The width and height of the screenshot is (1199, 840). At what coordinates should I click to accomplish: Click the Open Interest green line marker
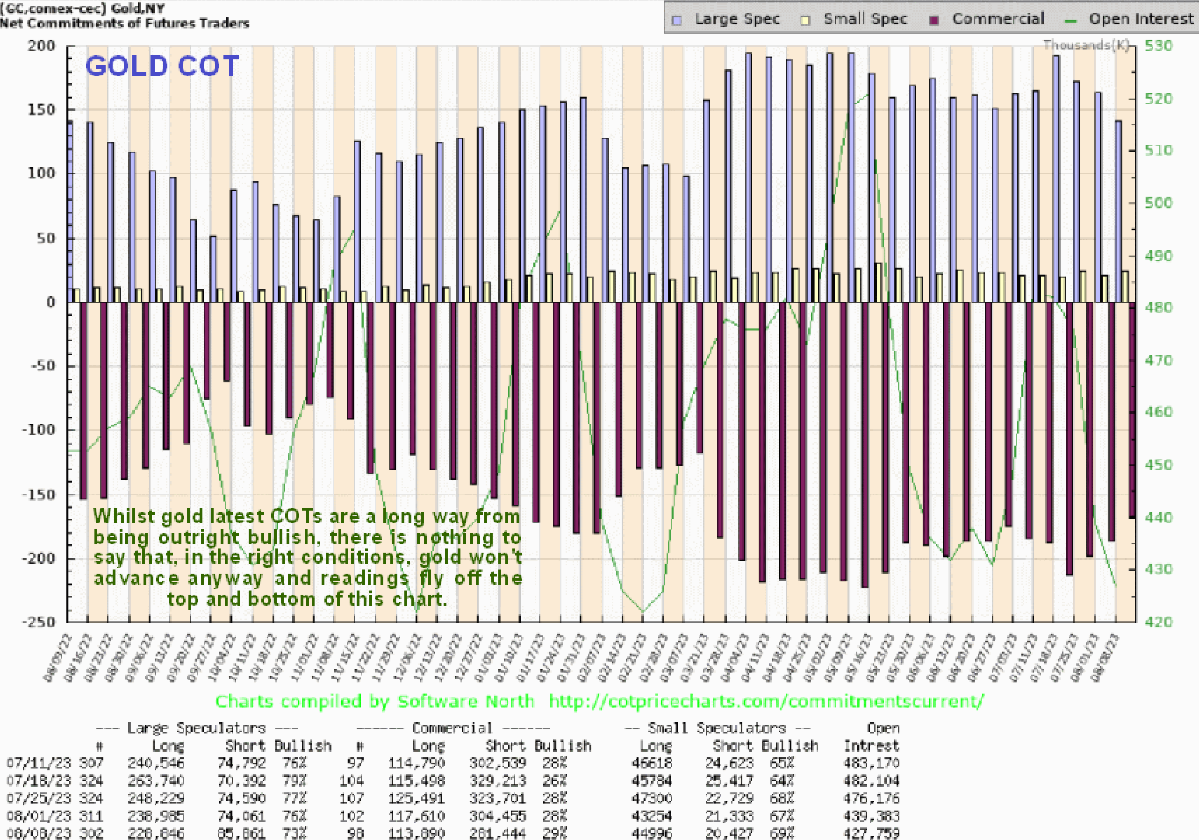click(x=1070, y=21)
